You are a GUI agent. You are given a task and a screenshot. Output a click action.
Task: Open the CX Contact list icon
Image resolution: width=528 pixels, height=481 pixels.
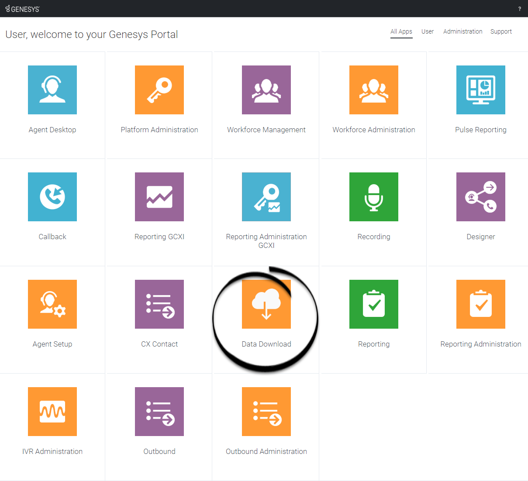[159, 304]
